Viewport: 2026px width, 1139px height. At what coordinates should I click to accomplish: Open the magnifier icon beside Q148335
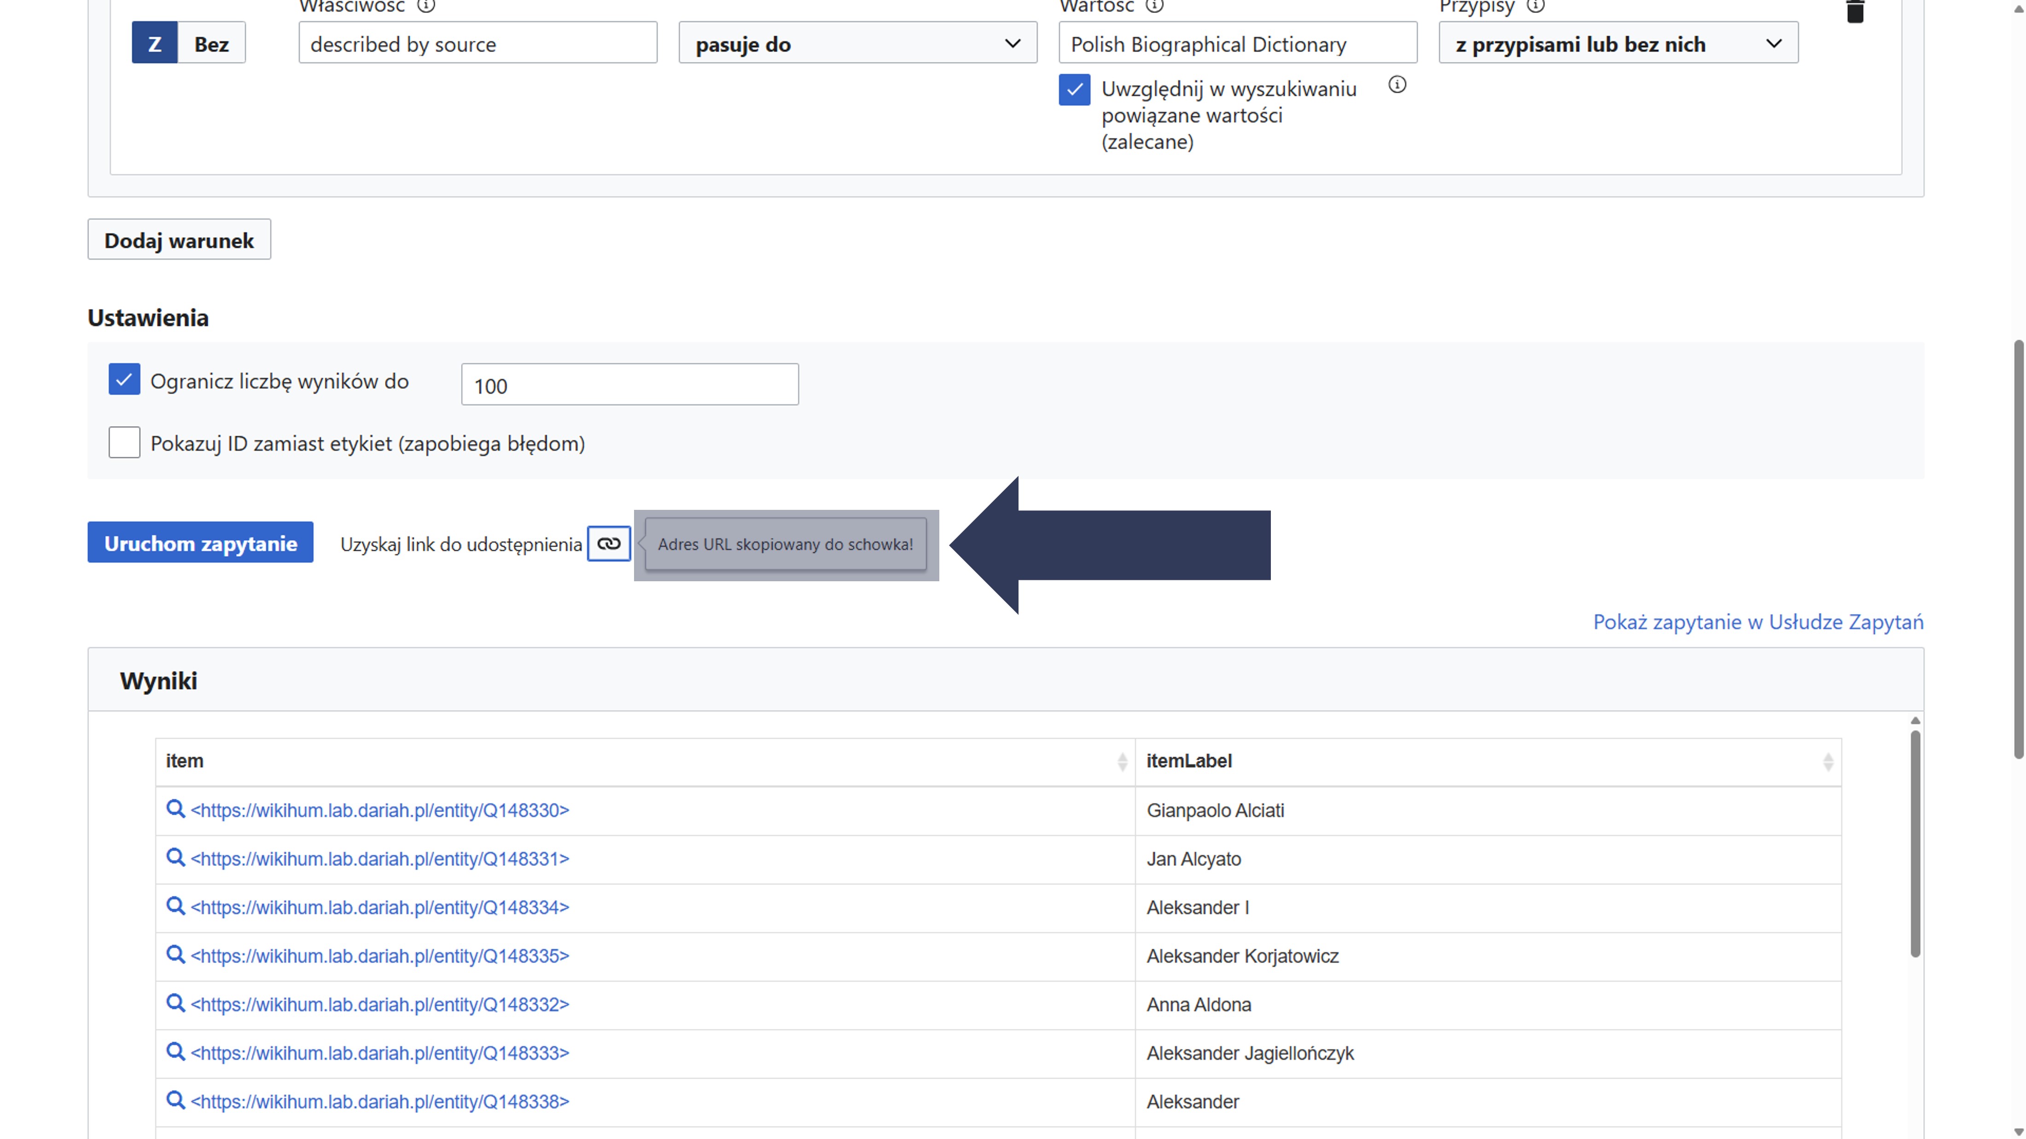click(175, 955)
